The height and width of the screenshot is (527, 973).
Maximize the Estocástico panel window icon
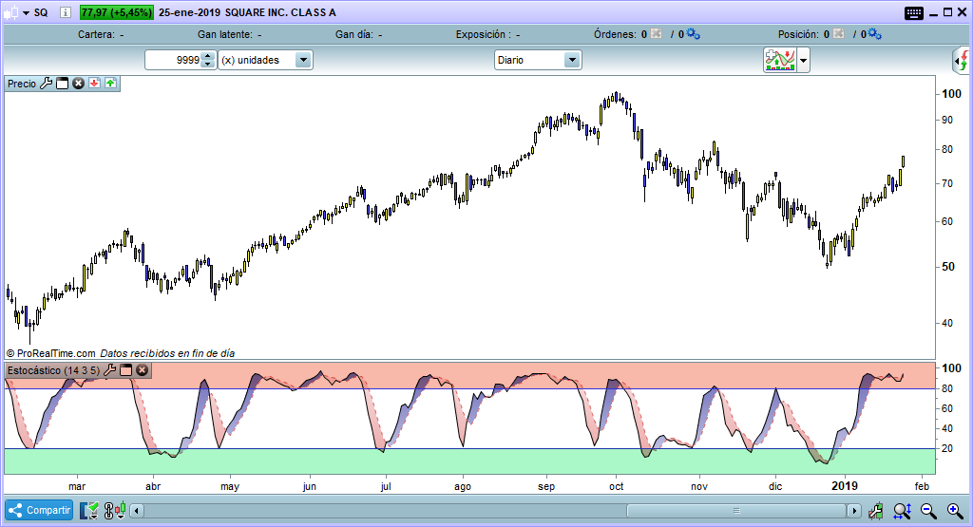point(125,369)
